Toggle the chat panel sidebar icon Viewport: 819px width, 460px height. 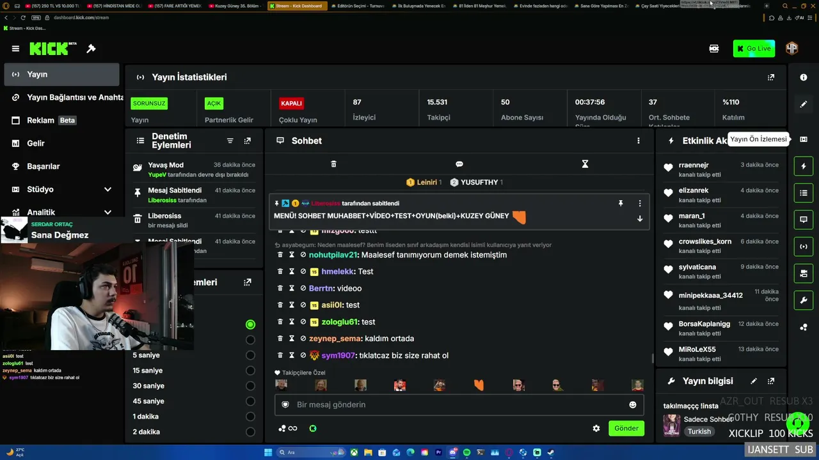click(x=804, y=220)
